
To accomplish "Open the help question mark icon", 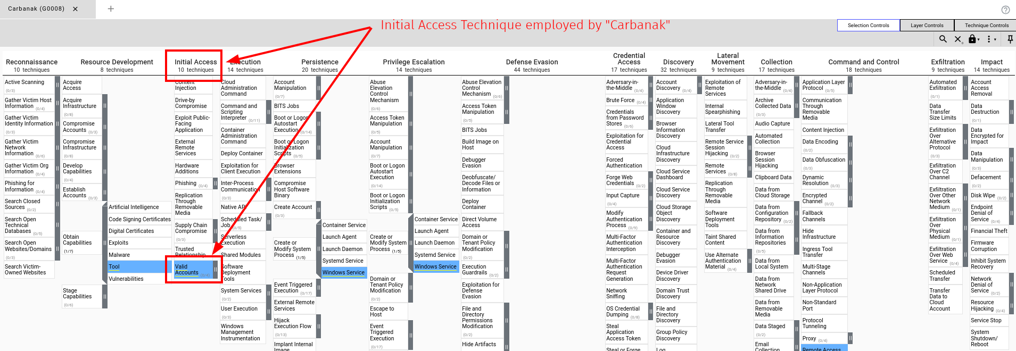I will click(x=1005, y=10).
